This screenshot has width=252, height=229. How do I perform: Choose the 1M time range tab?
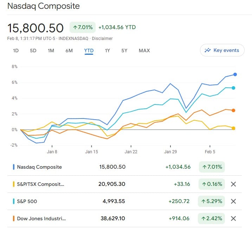coord(51,51)
